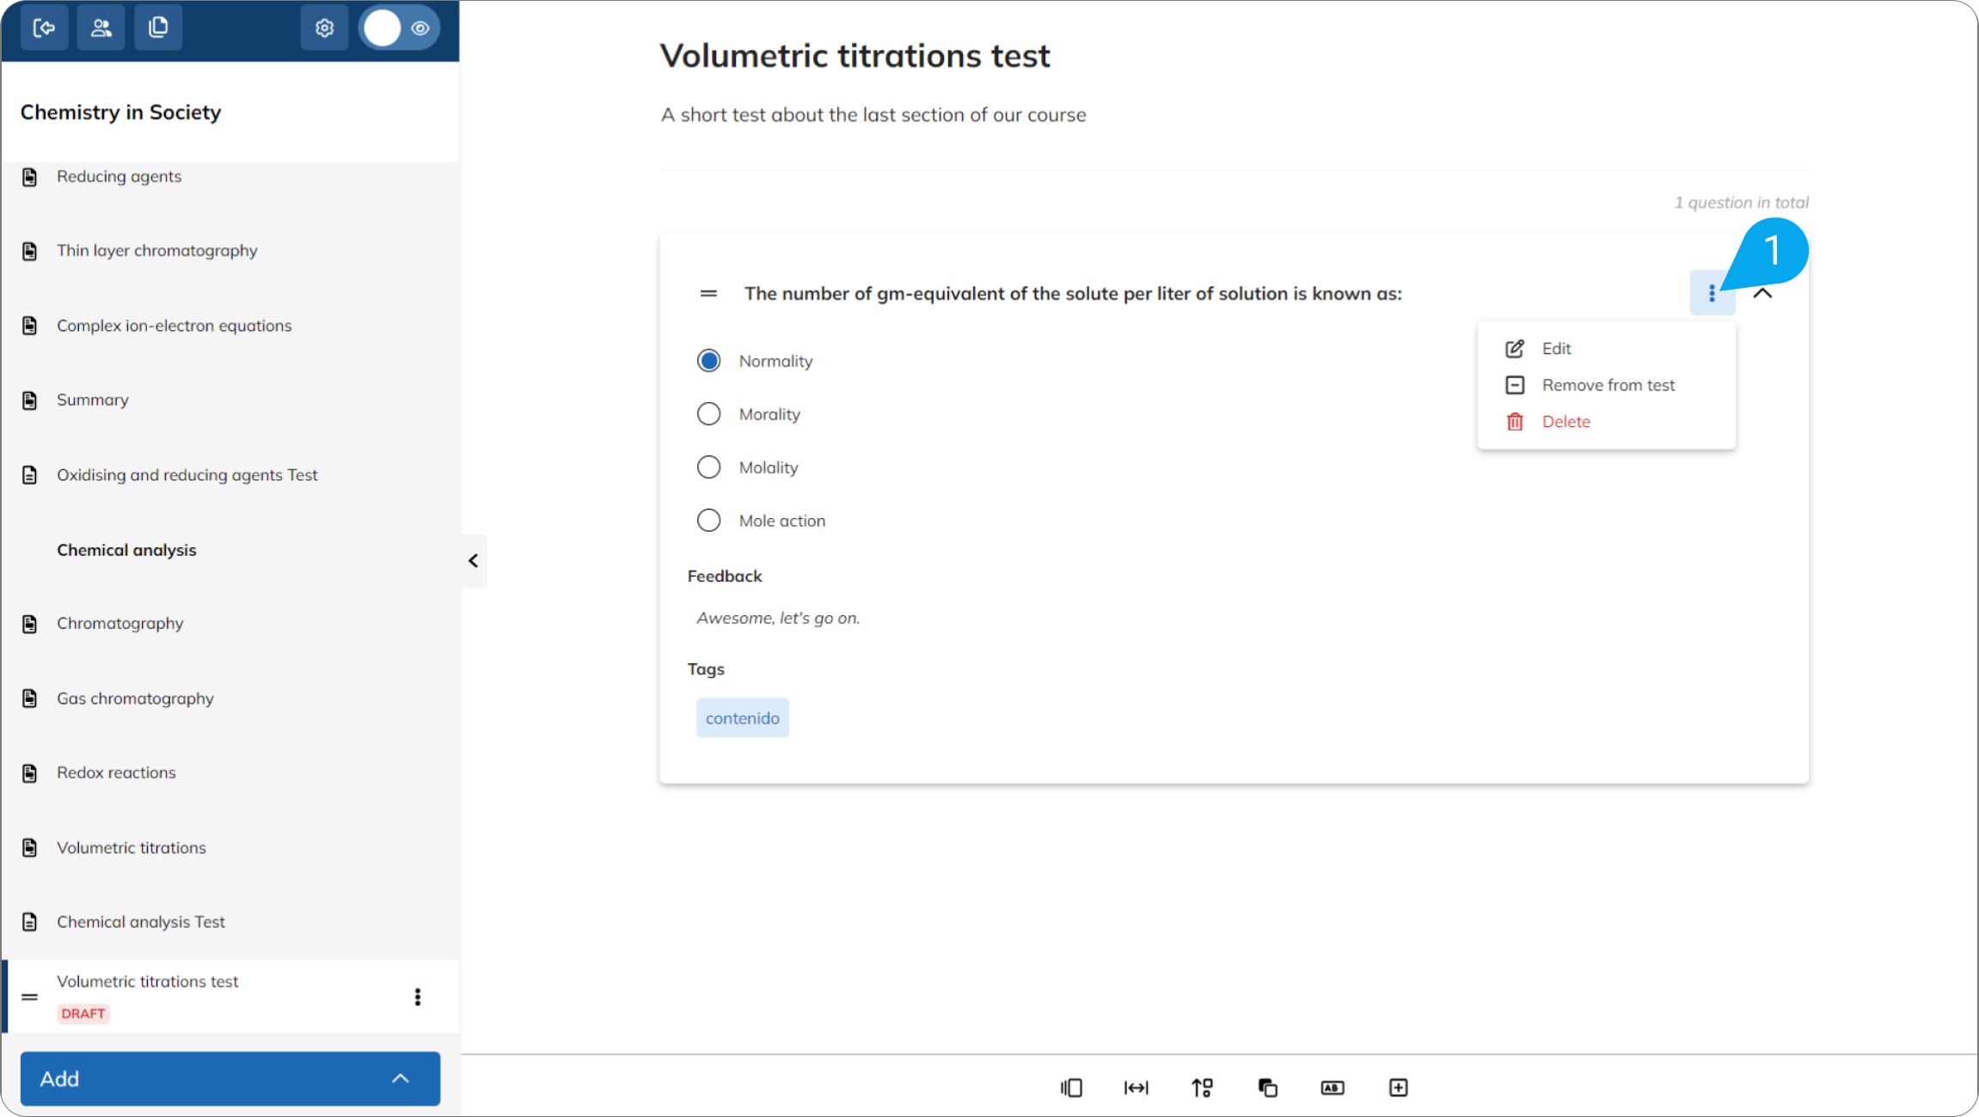The height and width of the screenshot is (1117, 1979).
Task: Click the page icon beside Summary
Action: tap(30, 400)
